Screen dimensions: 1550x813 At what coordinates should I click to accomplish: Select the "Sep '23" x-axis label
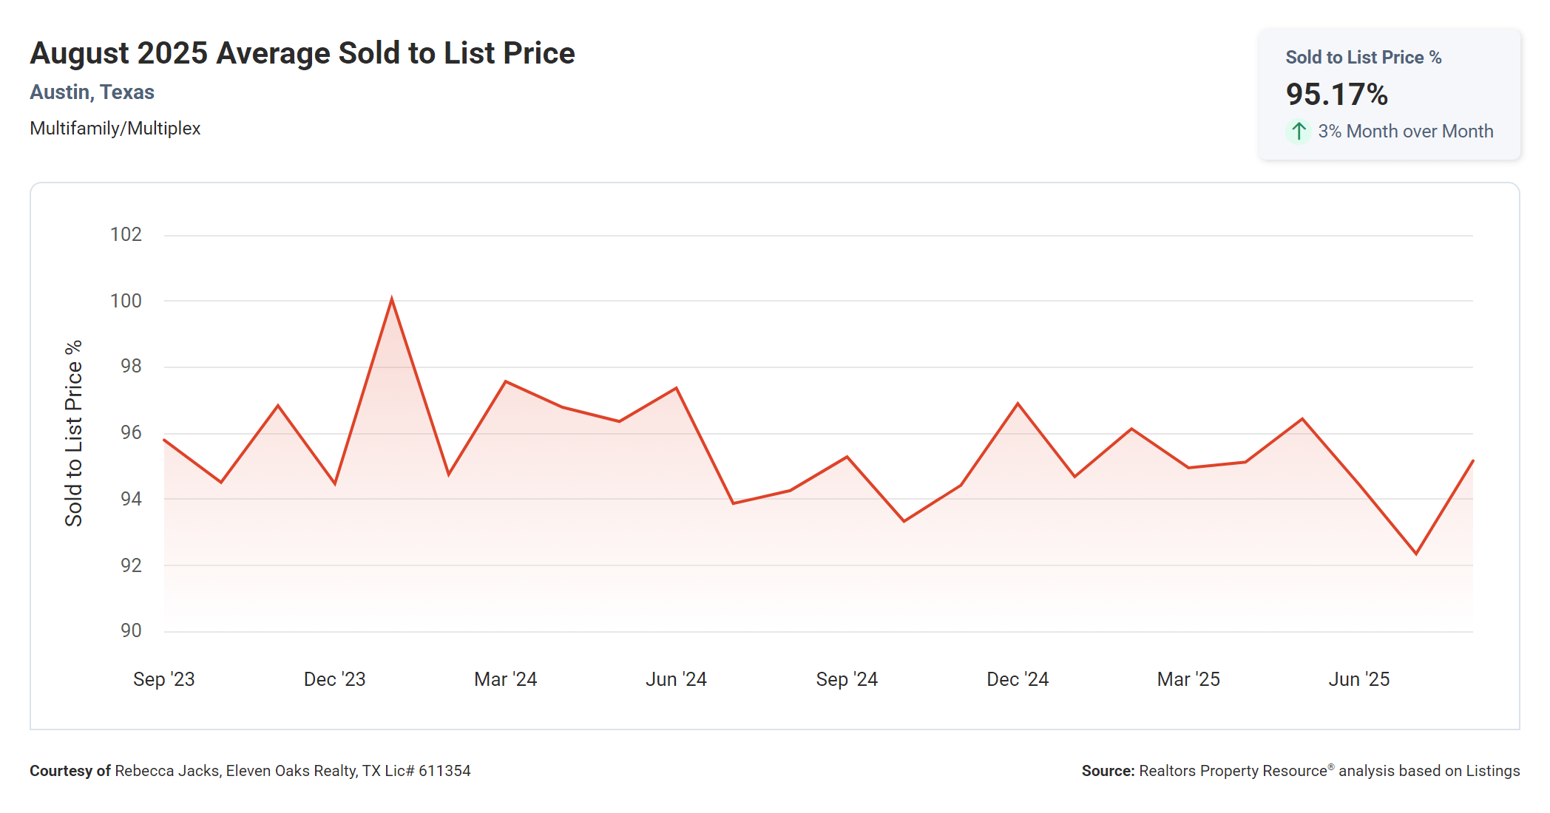click(x=163, y=679)
